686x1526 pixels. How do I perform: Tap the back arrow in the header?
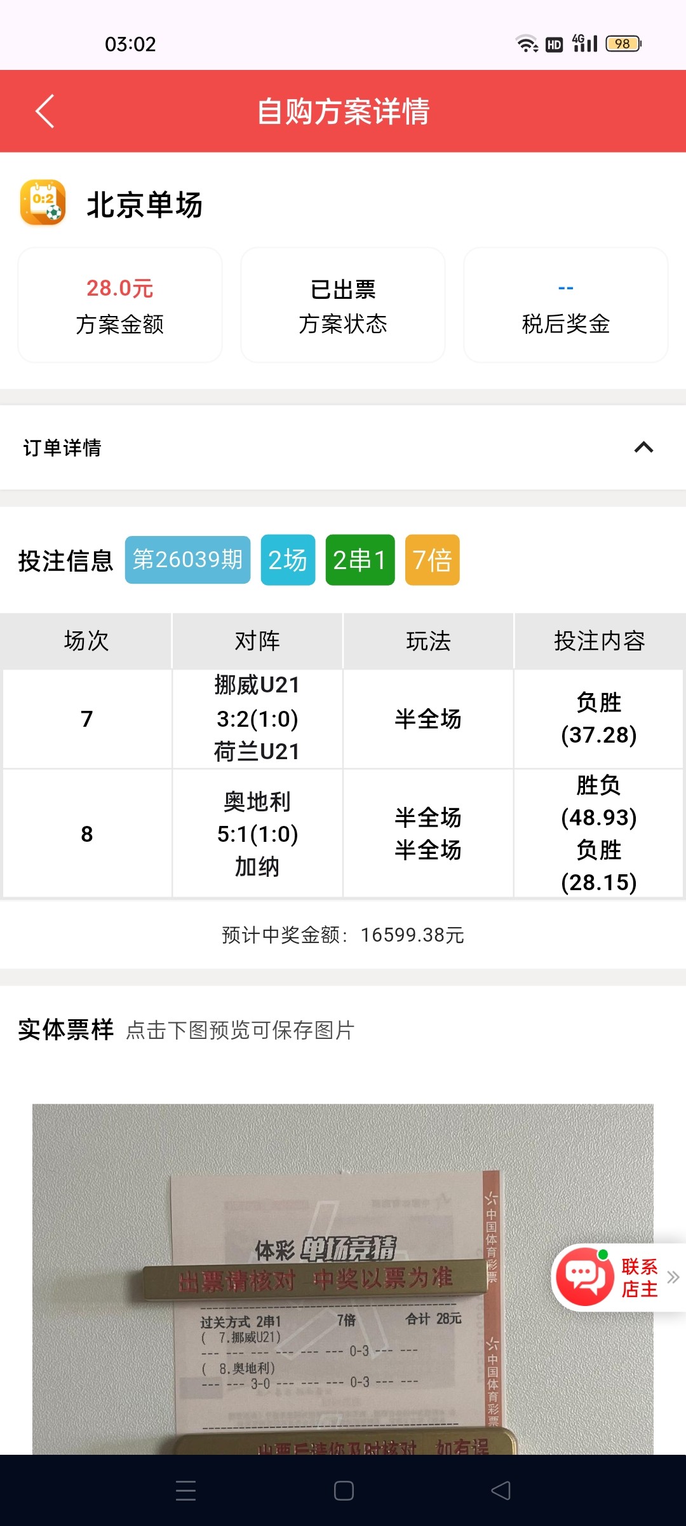[x=45, y=111]
